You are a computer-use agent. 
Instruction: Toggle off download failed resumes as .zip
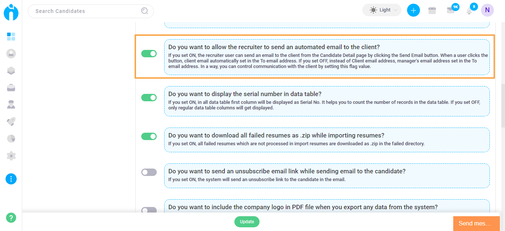coord(149,136)
